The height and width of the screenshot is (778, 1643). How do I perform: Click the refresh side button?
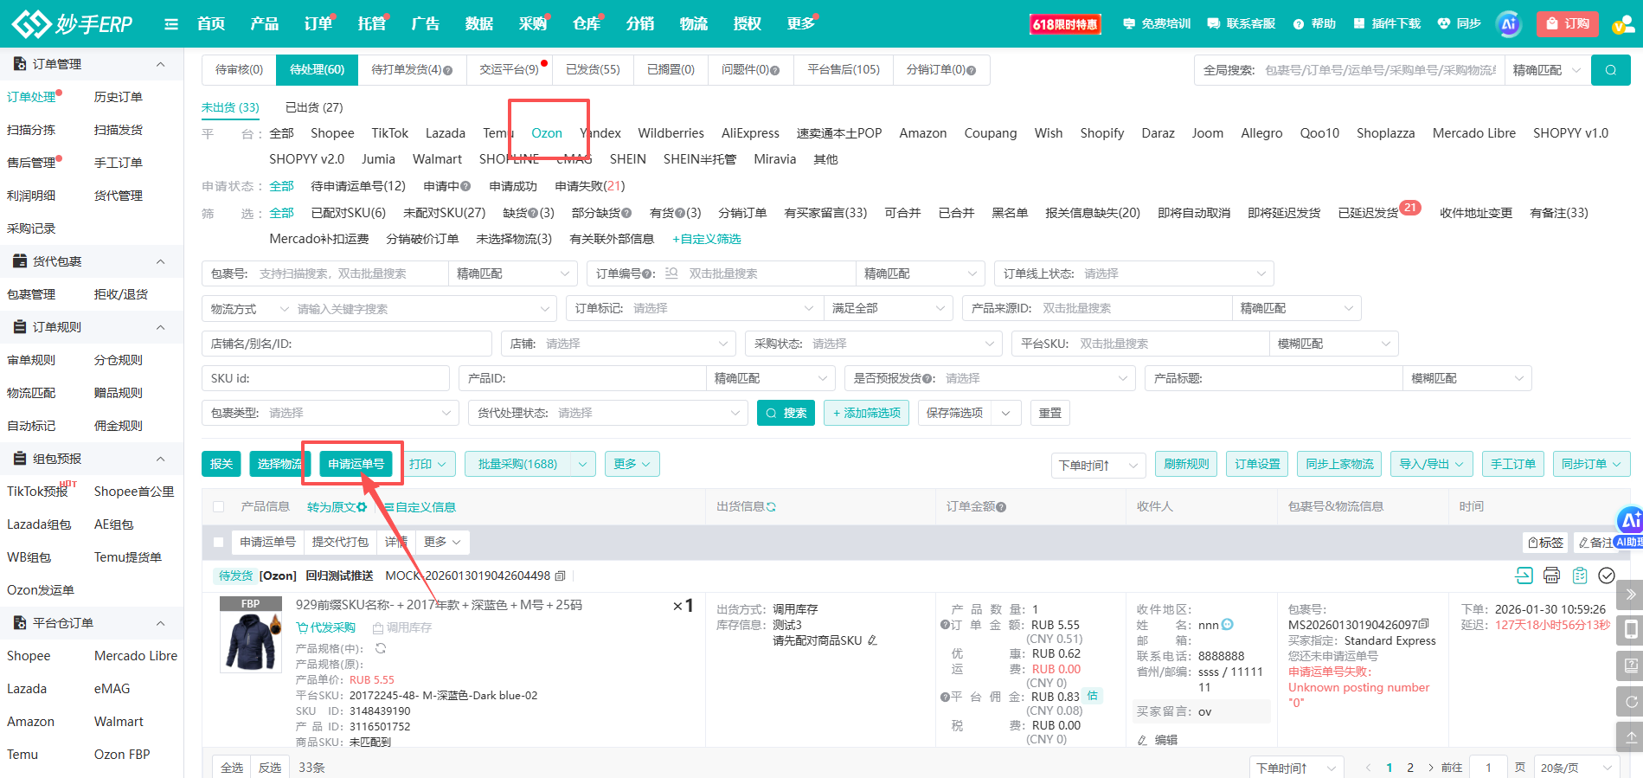coord(1630,702)
